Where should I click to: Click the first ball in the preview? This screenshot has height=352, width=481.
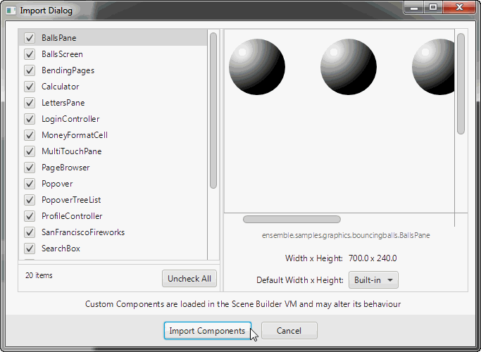click(257, 67)
